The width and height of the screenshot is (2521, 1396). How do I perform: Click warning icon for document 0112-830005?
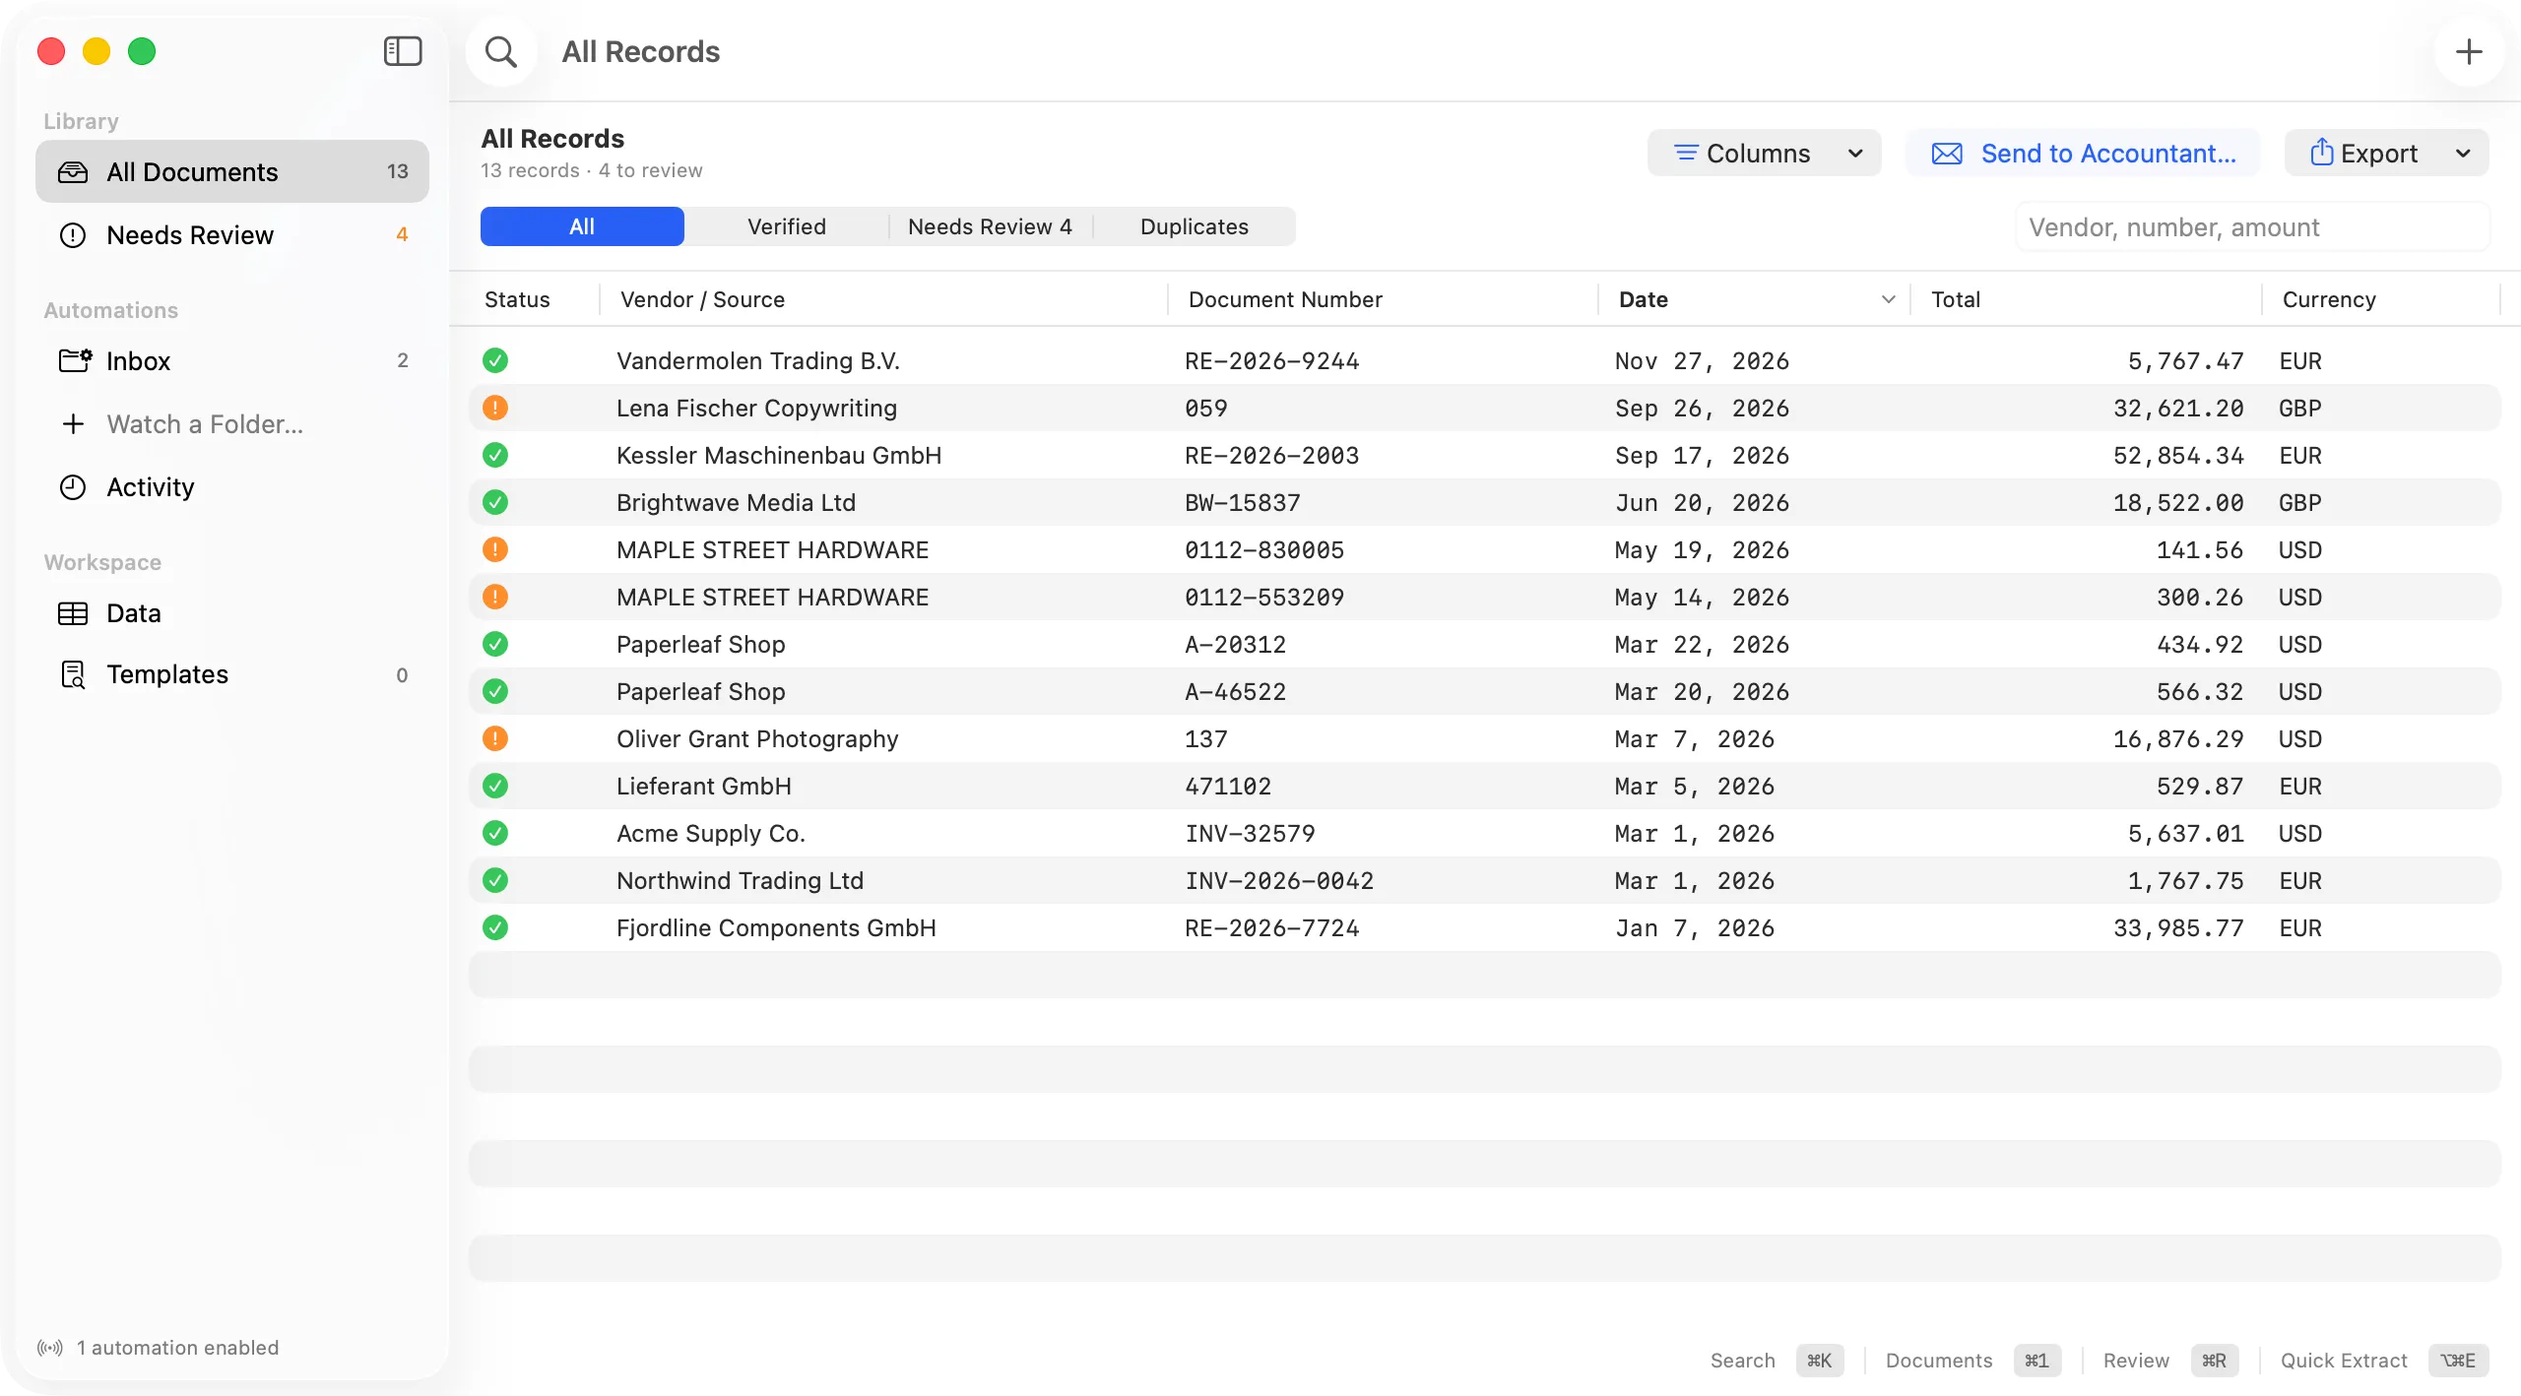[x=495, y=549]
